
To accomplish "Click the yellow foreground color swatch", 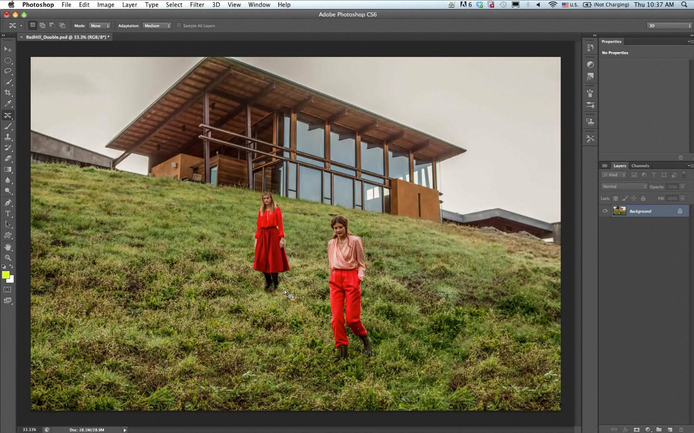I will (x=5, y=275).
